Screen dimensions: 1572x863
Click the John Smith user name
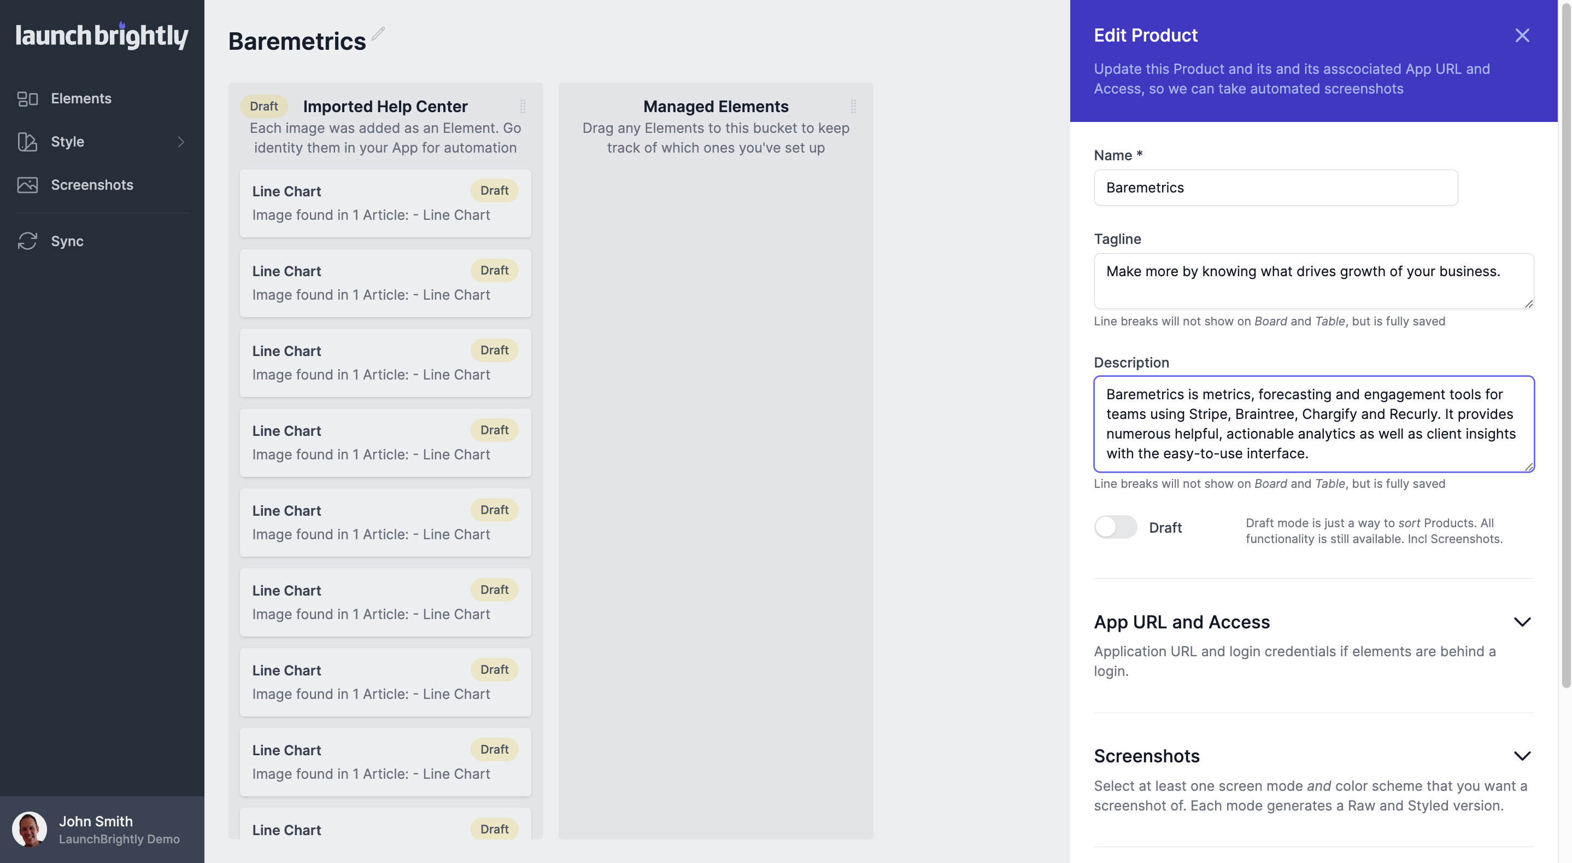click(96, 821)
